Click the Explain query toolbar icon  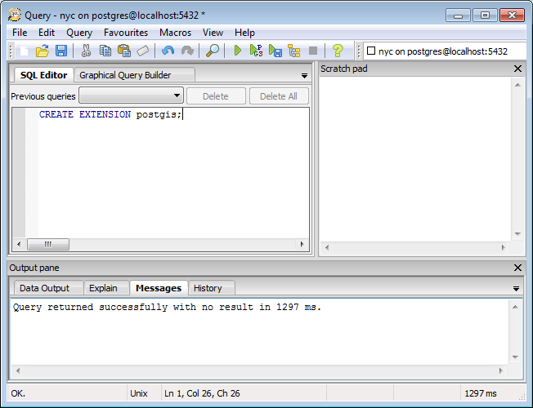point(294,51)
